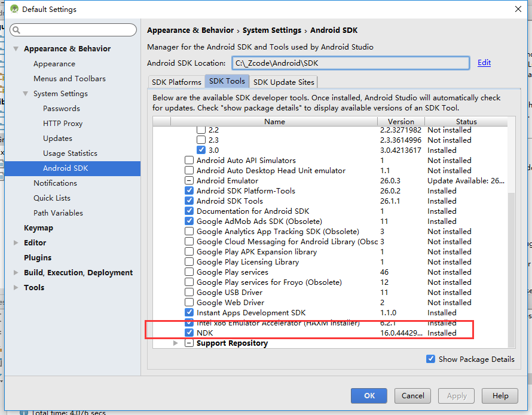This screenshot has width=532, height=415.
Task: Check the 2.3 version checkbox
Action: point(201,140)
